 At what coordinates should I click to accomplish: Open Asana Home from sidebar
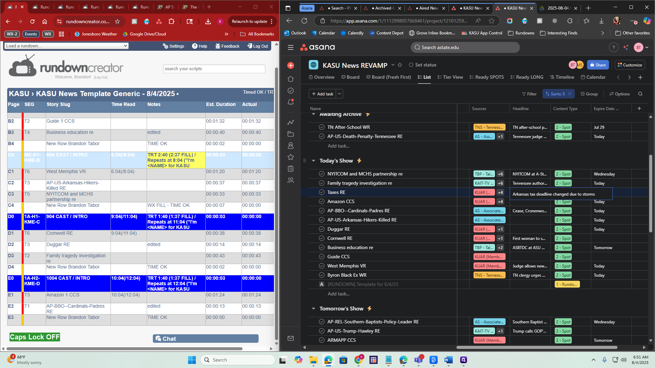point(291,79)
